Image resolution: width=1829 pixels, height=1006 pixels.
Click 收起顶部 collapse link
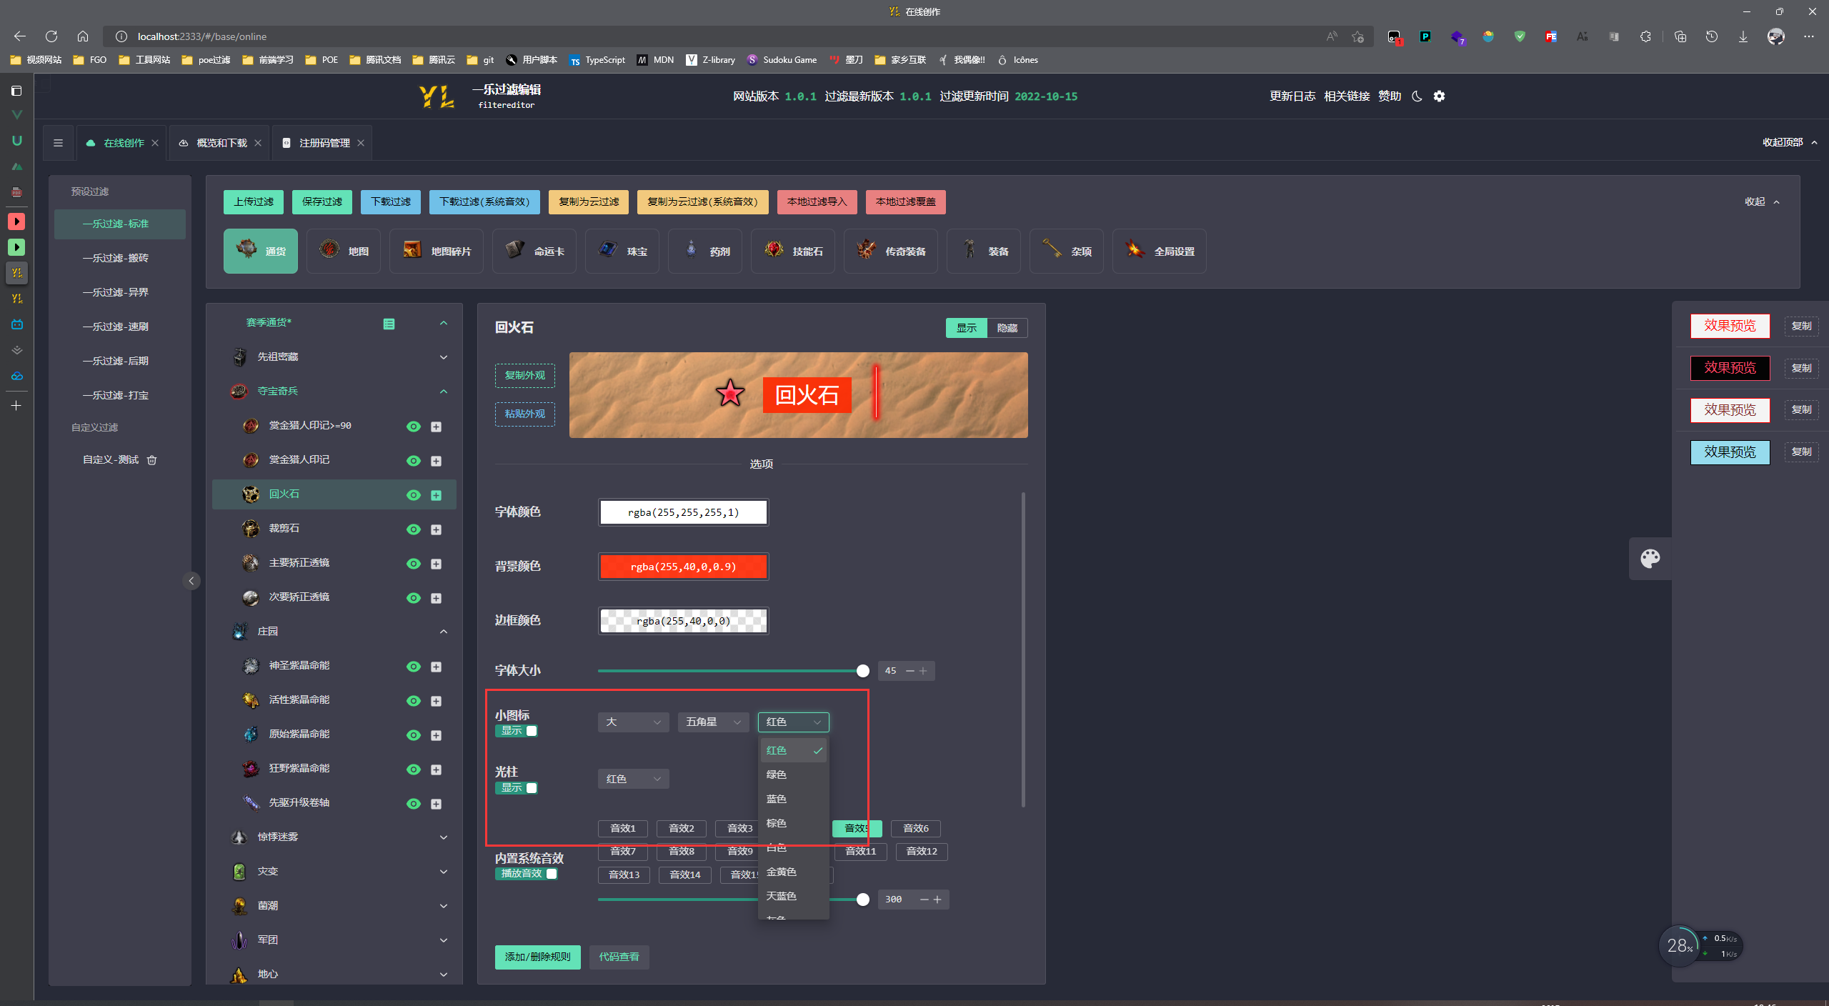[1789, 142]
